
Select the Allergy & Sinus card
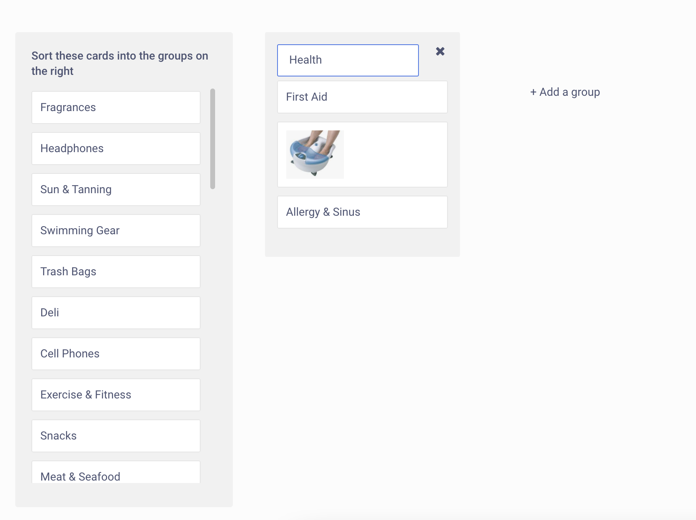tap(362, 212)
